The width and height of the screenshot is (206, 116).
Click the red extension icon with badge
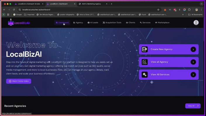point(175,10)
